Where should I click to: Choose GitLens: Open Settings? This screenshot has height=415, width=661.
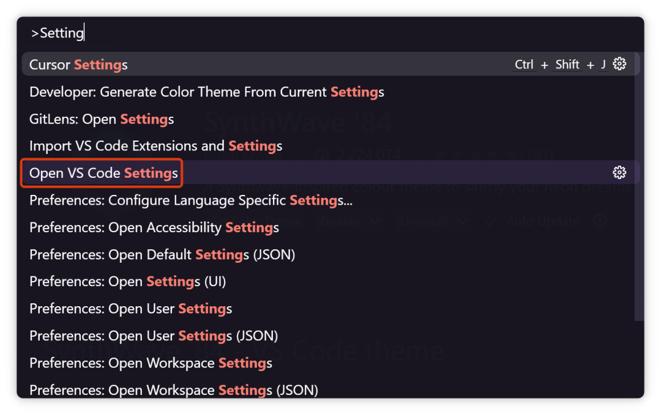[x=330, y=119]
